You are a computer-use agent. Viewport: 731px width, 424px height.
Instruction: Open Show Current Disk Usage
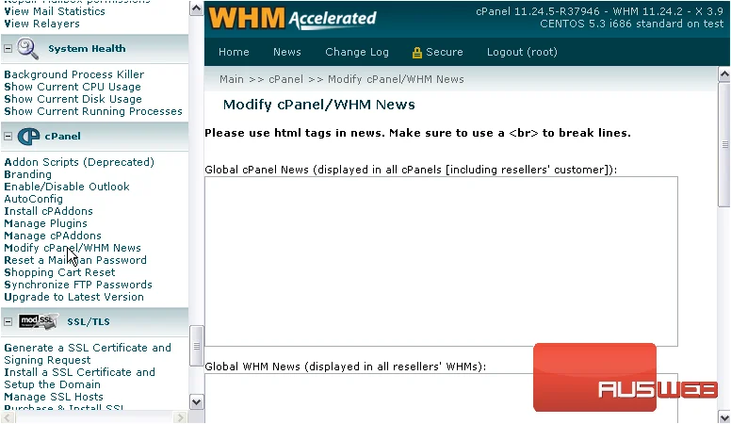pos(73,99)
